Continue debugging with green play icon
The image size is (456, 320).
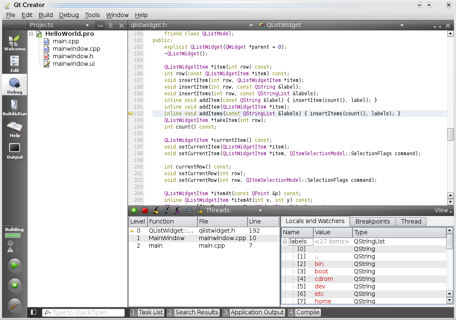[x=134, y=210]
